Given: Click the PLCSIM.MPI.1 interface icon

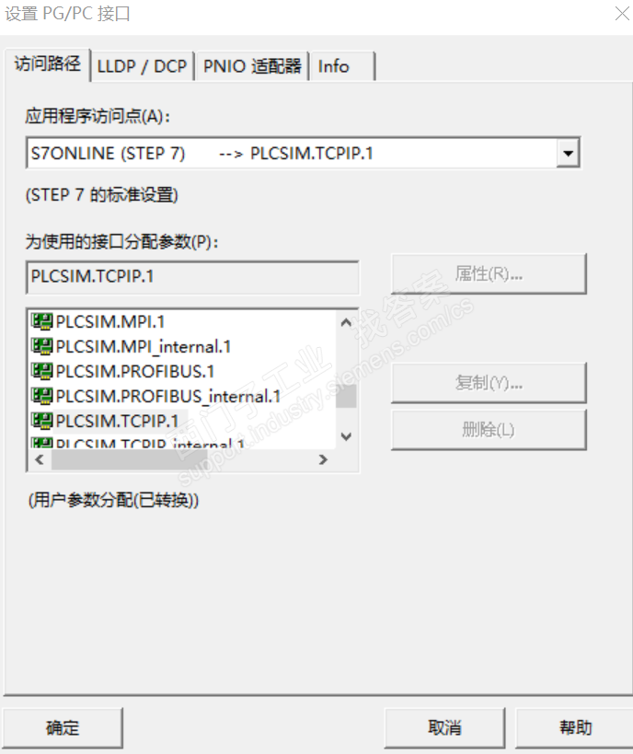Looking at the screenshot, I should coord(42,322).
